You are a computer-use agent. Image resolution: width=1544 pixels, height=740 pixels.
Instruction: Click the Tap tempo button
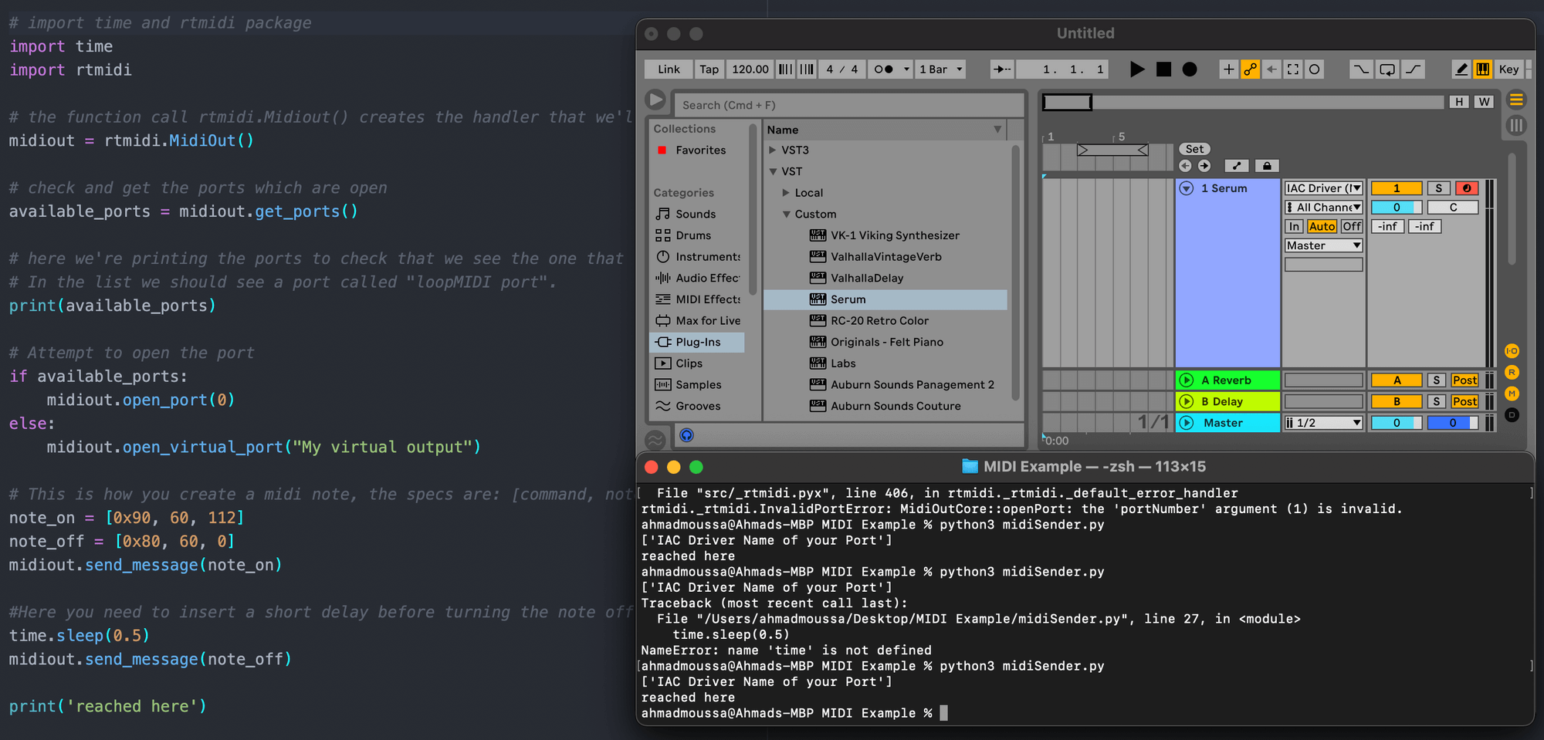tap(709, 69)
